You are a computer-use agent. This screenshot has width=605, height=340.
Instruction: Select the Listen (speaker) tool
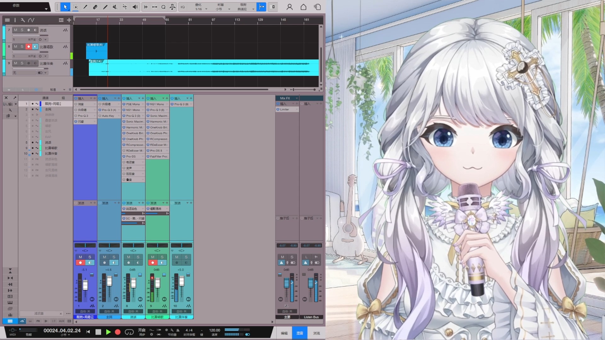coord(135,7)
